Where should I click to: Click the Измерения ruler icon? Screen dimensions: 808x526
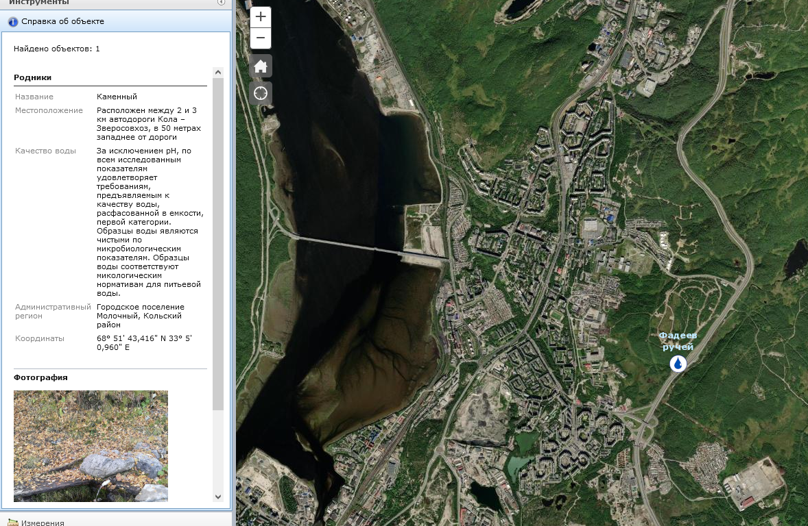point(13,522)
